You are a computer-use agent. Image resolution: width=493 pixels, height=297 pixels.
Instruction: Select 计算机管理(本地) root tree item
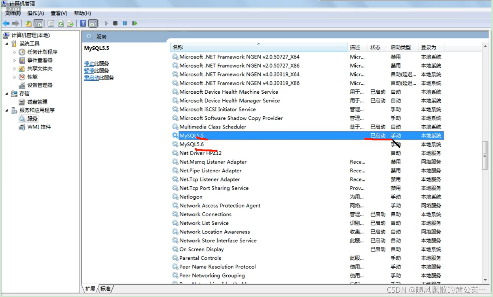[x=26, y=35]
